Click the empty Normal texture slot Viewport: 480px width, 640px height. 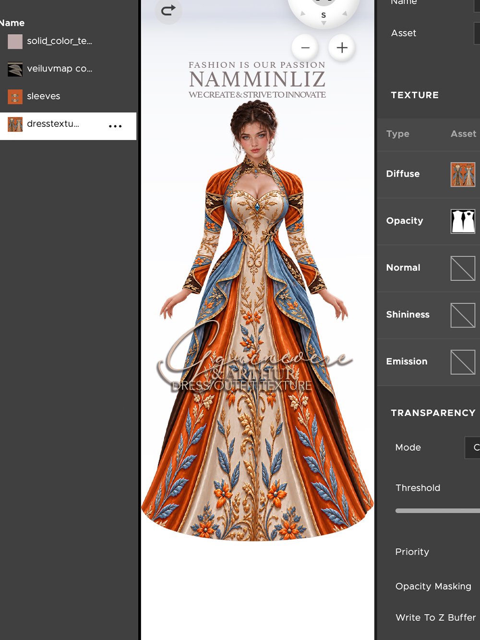(x=463, y=268)
